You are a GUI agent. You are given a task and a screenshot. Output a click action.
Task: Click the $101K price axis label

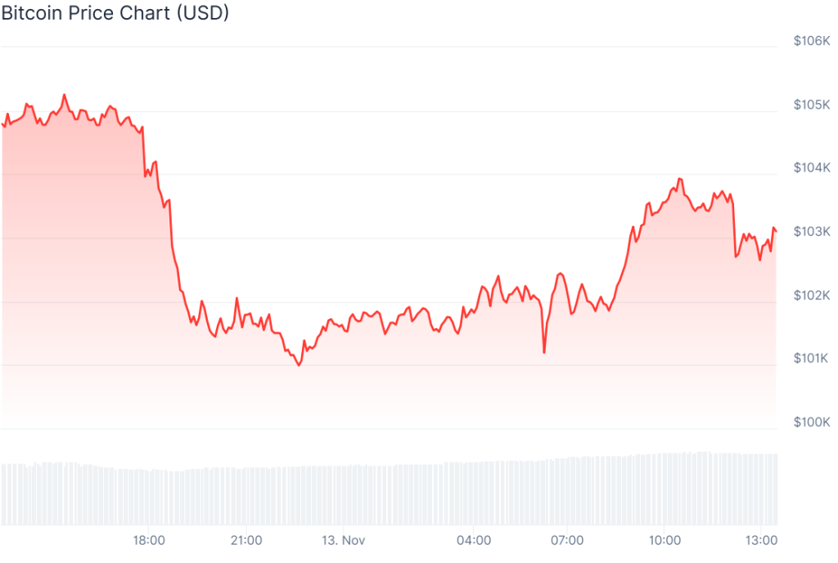click(811, 358)
